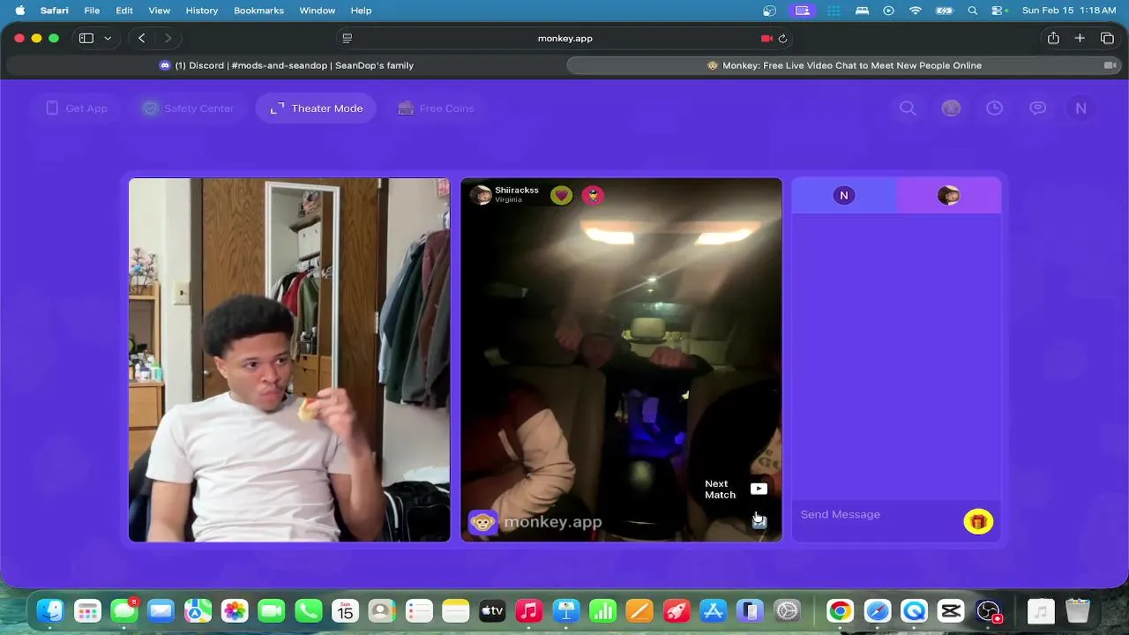1129x635 pixels.
Task: Open the globe icon in Monkey header
Action: 951,108
